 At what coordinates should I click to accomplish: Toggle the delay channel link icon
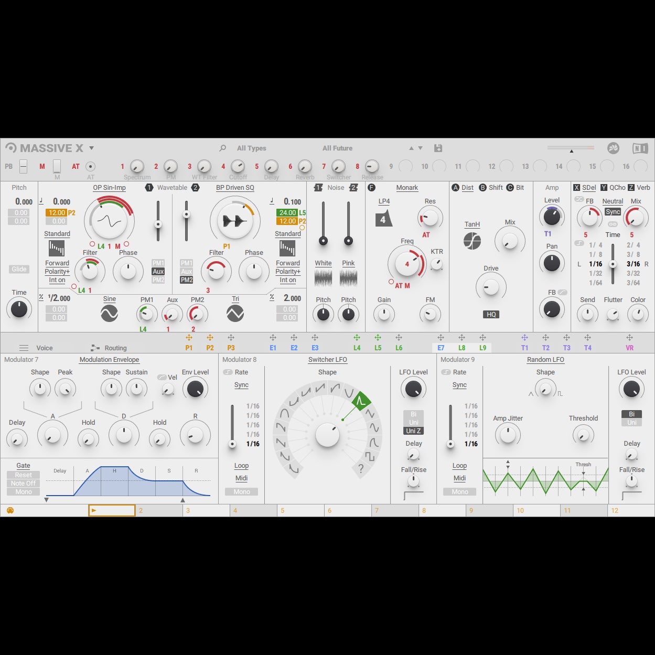(x=613, y=224)
